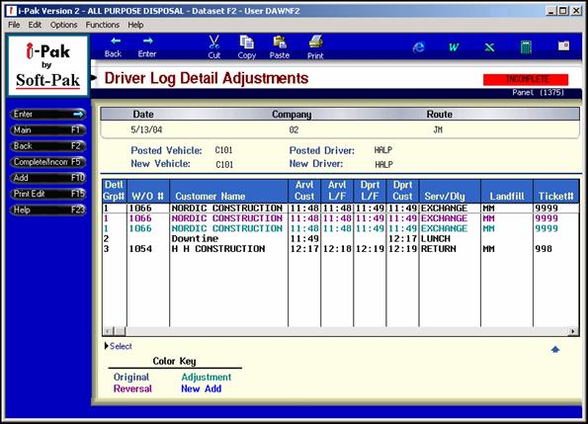This screenshot has height=424, width=588.
Task: Open the Functions menu
Action: [x=103, y=25]
